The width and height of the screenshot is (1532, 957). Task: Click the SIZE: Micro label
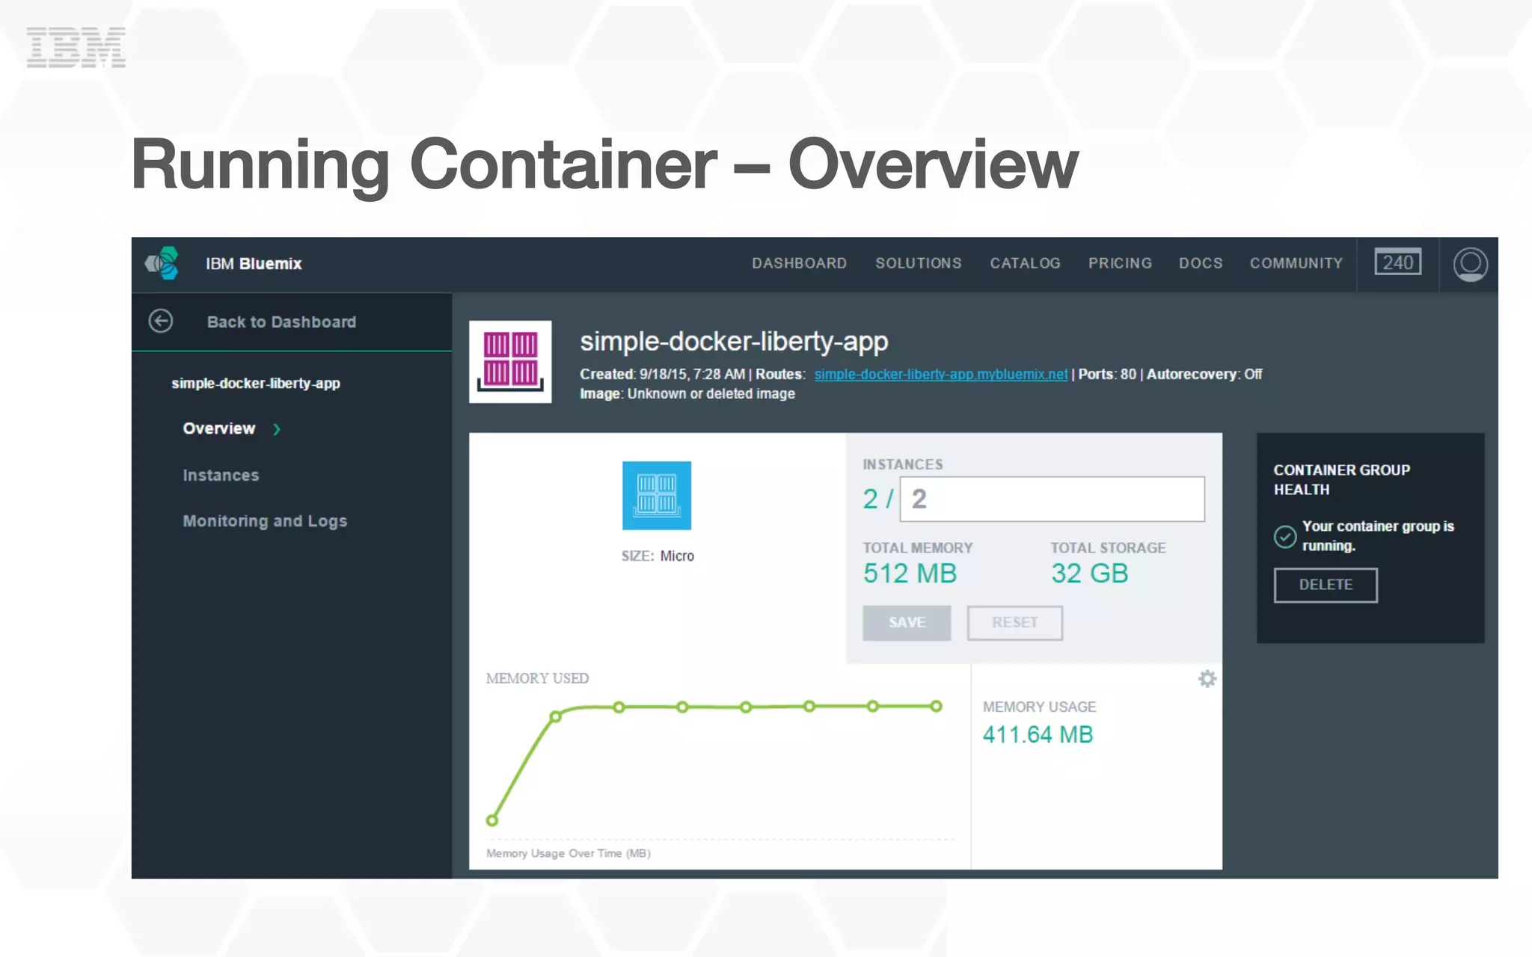click(x=658, y=556)
